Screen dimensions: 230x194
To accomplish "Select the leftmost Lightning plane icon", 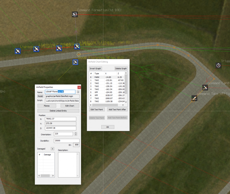I will pyautogui.click(x=18, y=51).
